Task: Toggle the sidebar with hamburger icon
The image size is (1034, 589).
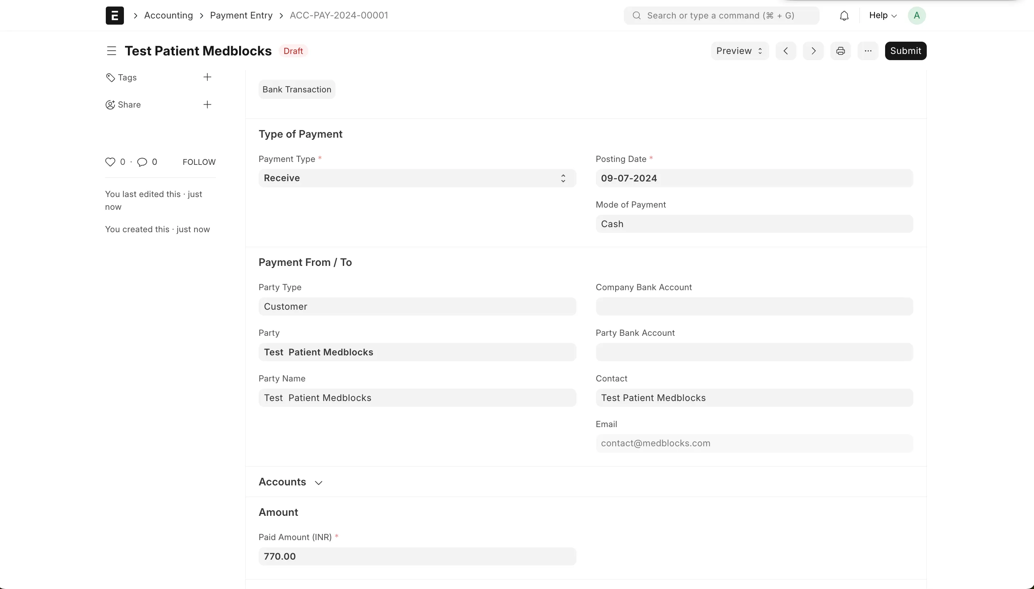Action: point(111,51)
